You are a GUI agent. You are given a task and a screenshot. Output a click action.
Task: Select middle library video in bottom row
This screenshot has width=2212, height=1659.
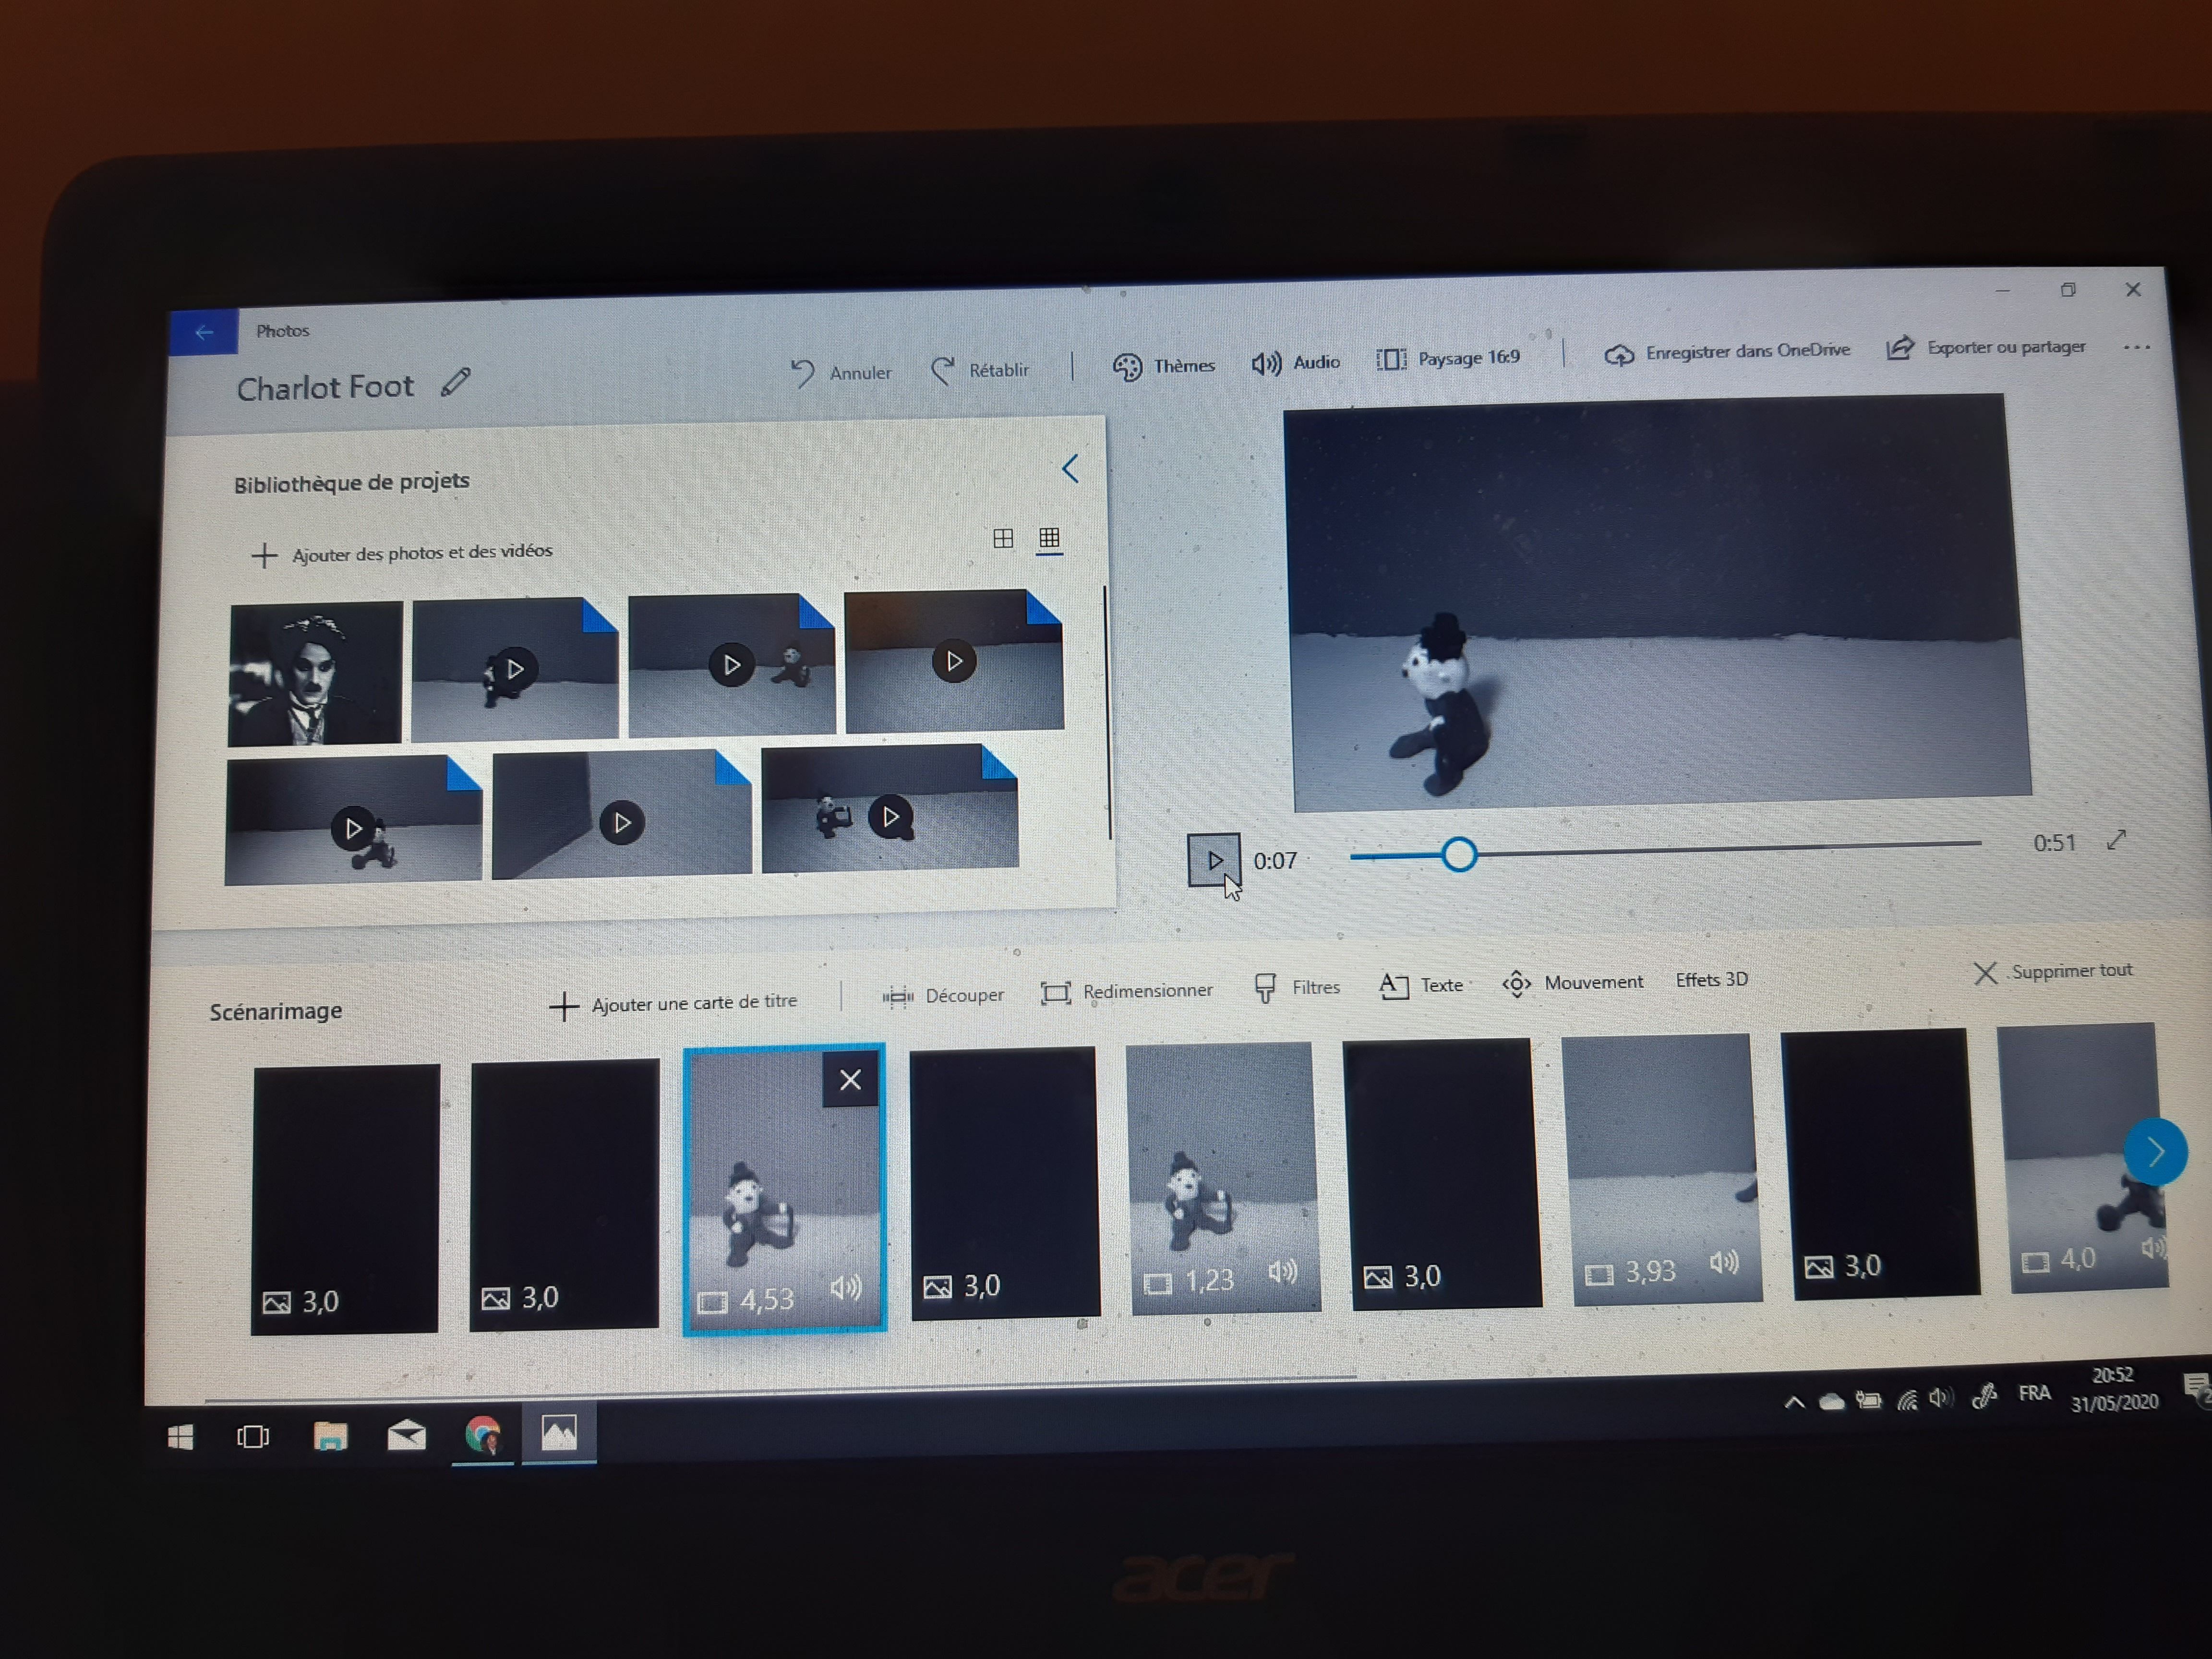point(621,814)
